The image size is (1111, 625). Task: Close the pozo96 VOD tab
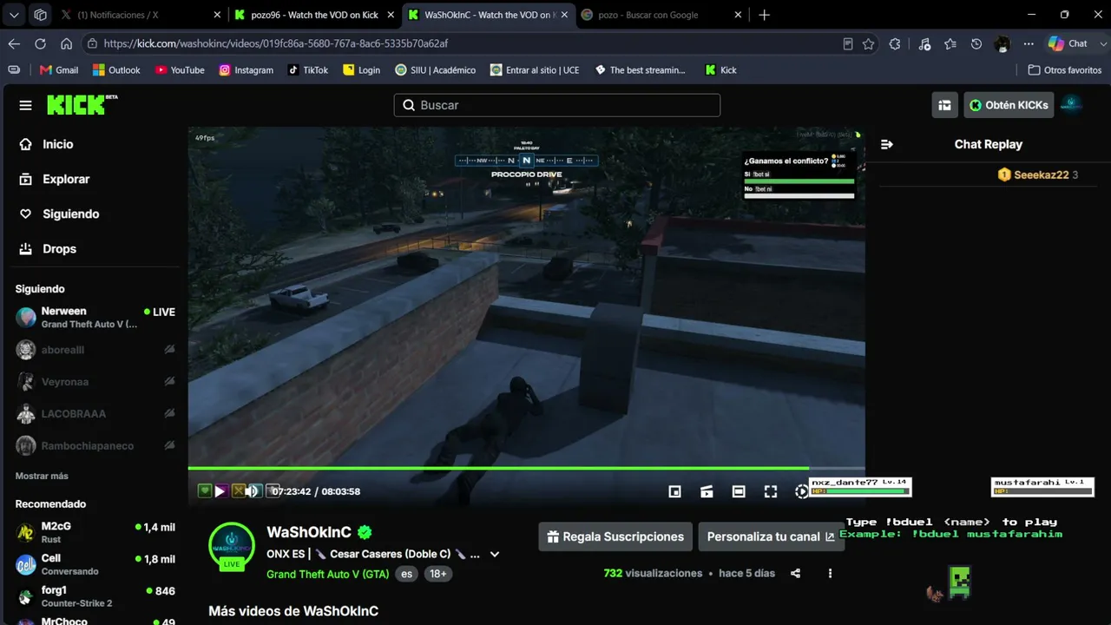coord(390,15)
